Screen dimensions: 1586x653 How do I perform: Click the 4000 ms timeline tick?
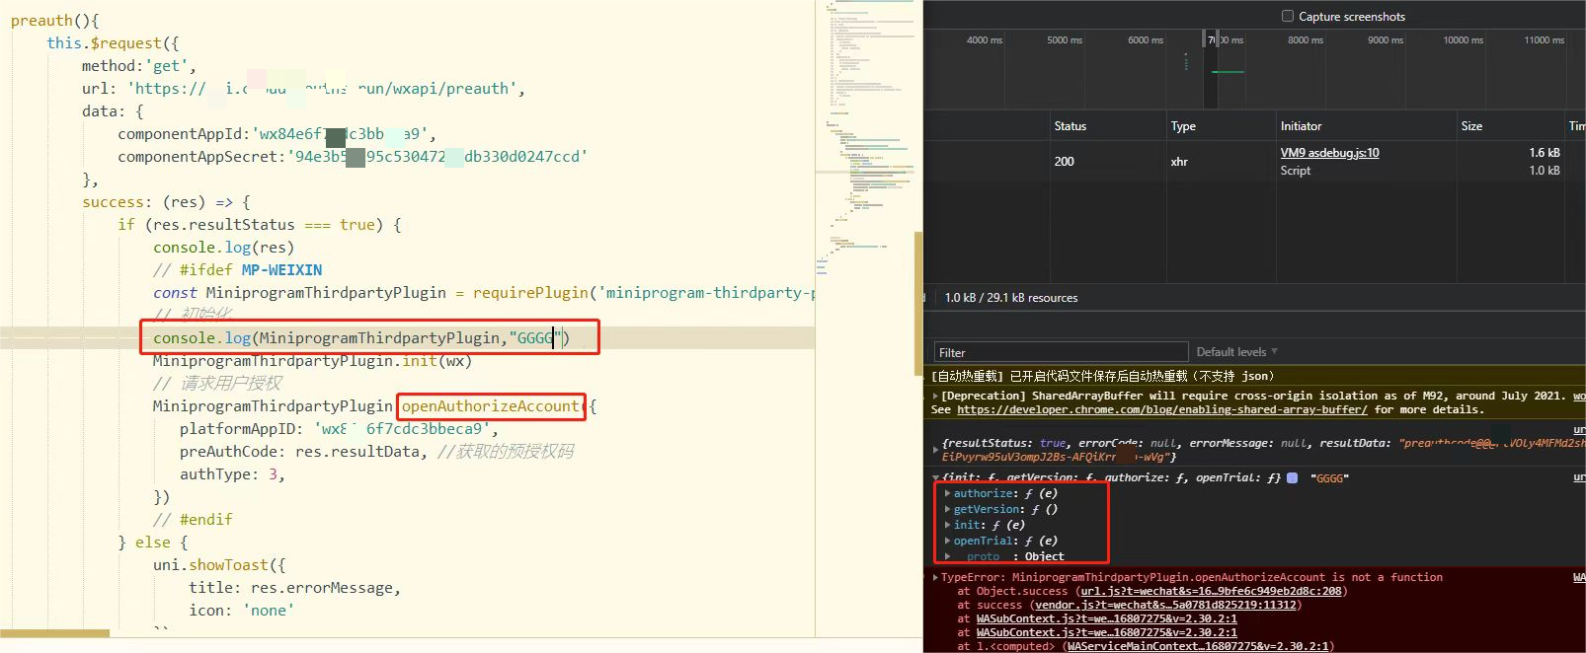click(x=984, y=40)
